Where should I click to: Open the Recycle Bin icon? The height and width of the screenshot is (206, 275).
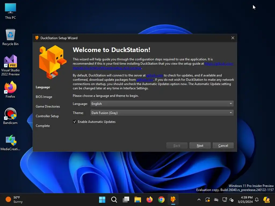[x=10, y=37]
